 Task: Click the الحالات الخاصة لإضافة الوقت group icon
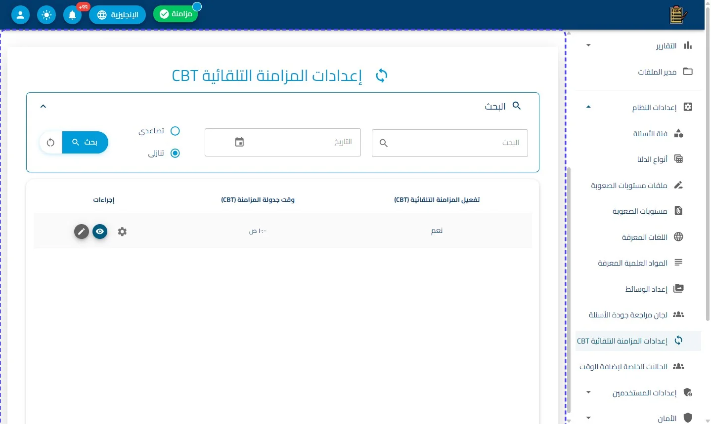click(678, 366)
